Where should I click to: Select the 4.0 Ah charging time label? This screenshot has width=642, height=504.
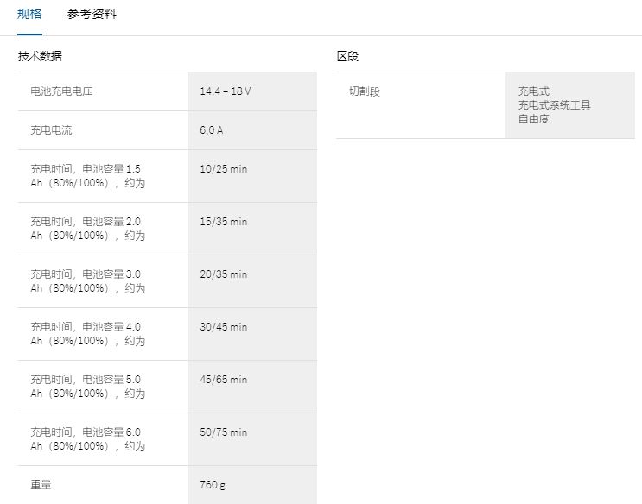click(87, 334)
